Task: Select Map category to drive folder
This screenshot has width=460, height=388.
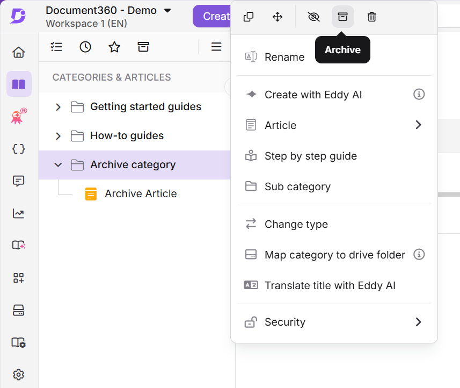Action: click(335, 255)
